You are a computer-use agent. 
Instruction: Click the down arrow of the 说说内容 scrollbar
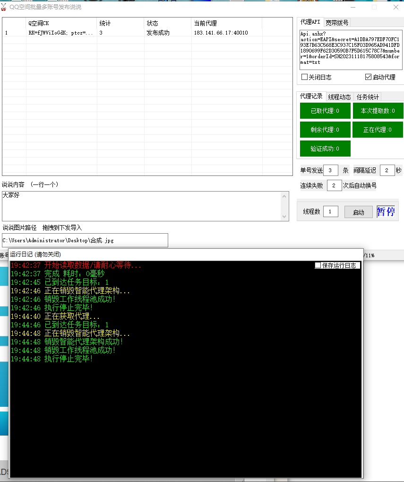pos(284,217)
